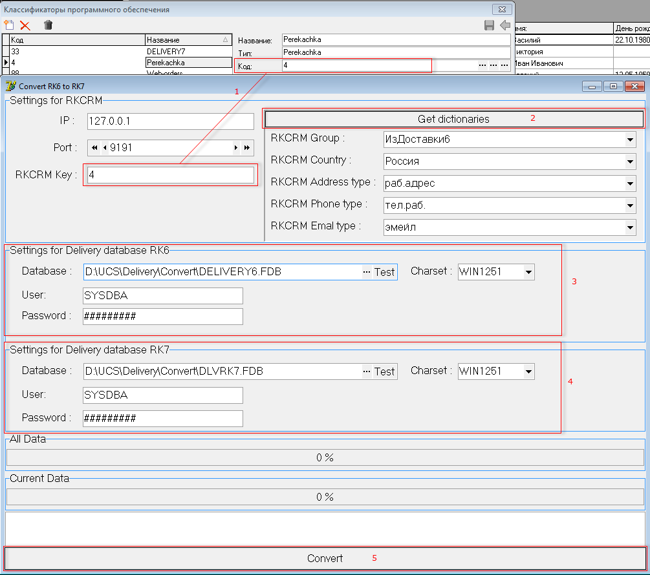Click the Port double-left decrement arrow
The image size is (650, 575).
pyautogui.click(x=94, y=148)
